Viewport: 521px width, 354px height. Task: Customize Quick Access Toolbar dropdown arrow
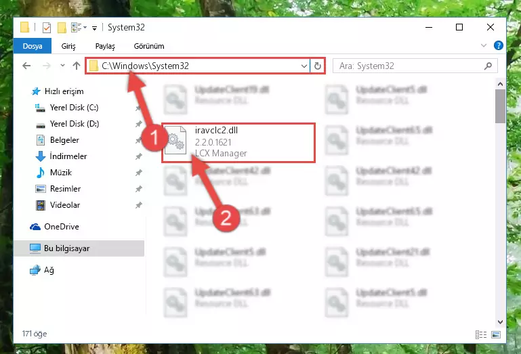[94, 28]
